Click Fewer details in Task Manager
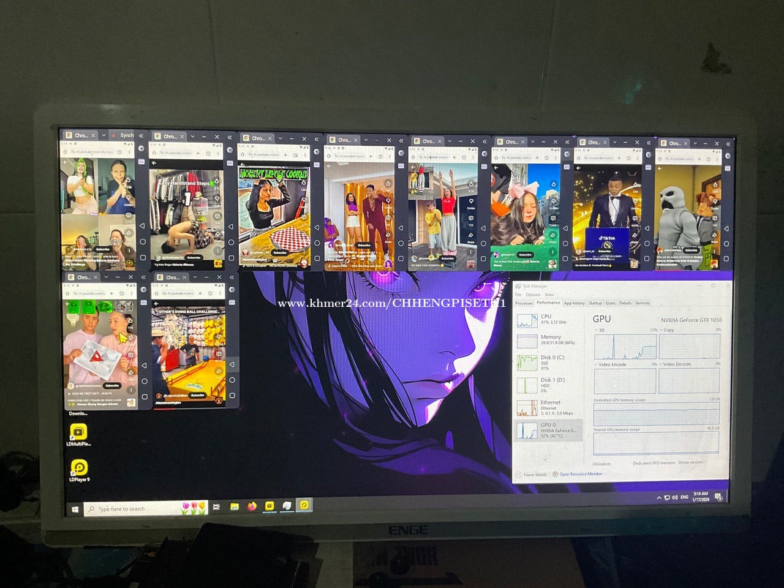The image size is (784, 588). tap(535, 475)
